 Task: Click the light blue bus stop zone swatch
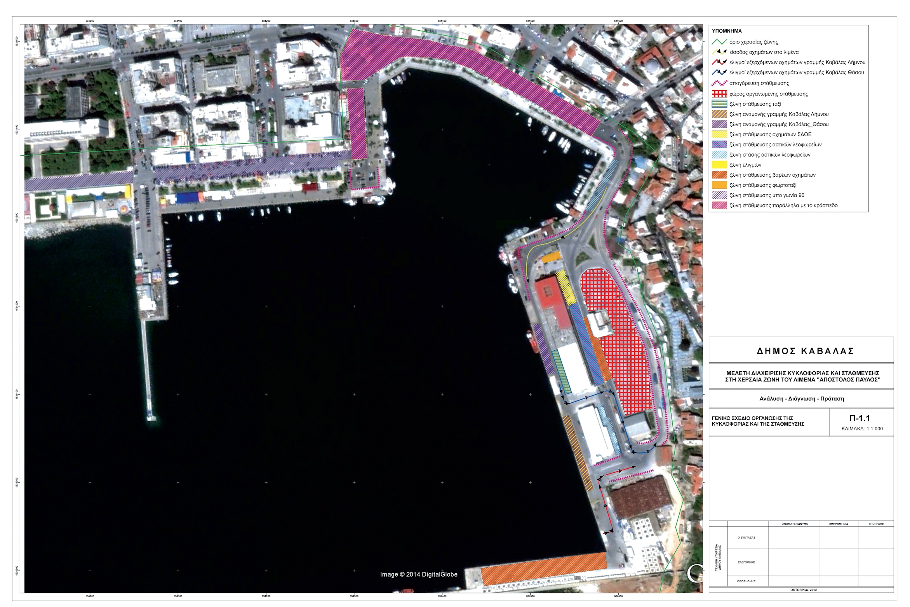point(719,155)
